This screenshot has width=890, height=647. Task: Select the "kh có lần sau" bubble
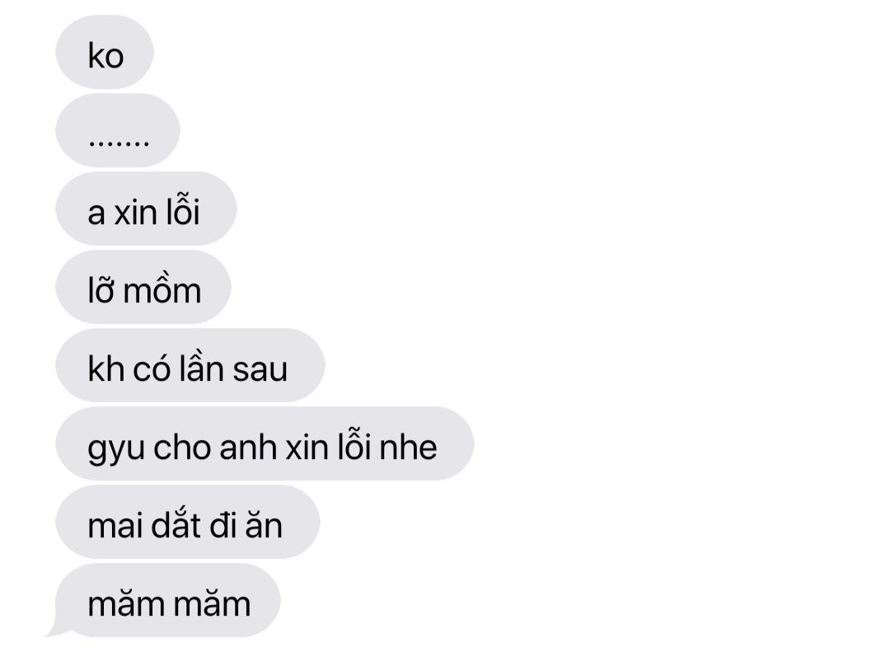point(190,365)
